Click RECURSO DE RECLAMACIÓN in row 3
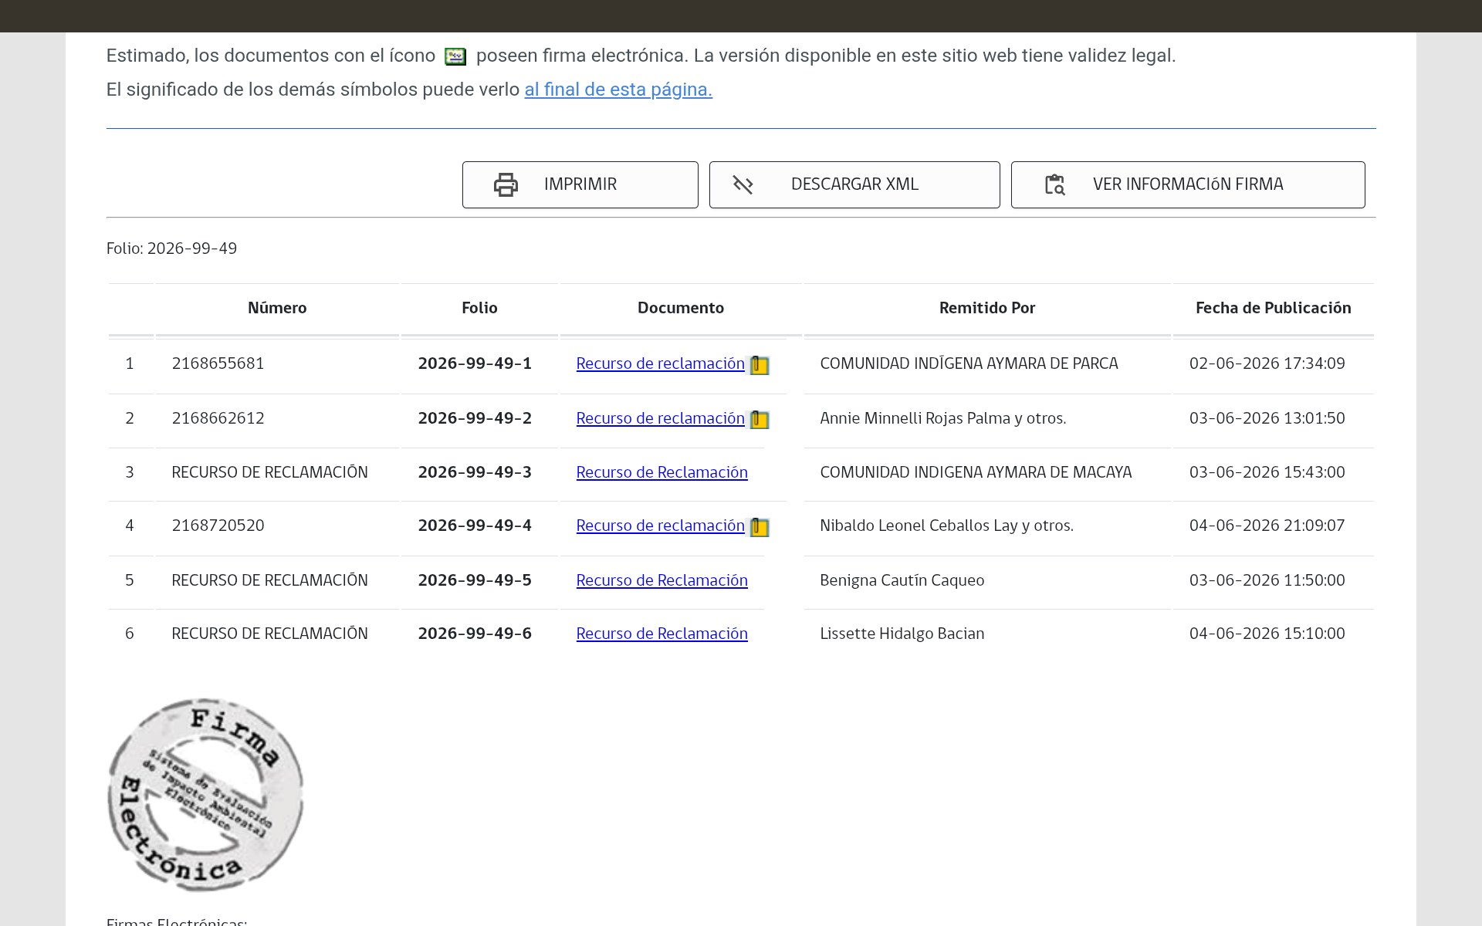Viewport: 1482px width, 926px height. [269, 472]
